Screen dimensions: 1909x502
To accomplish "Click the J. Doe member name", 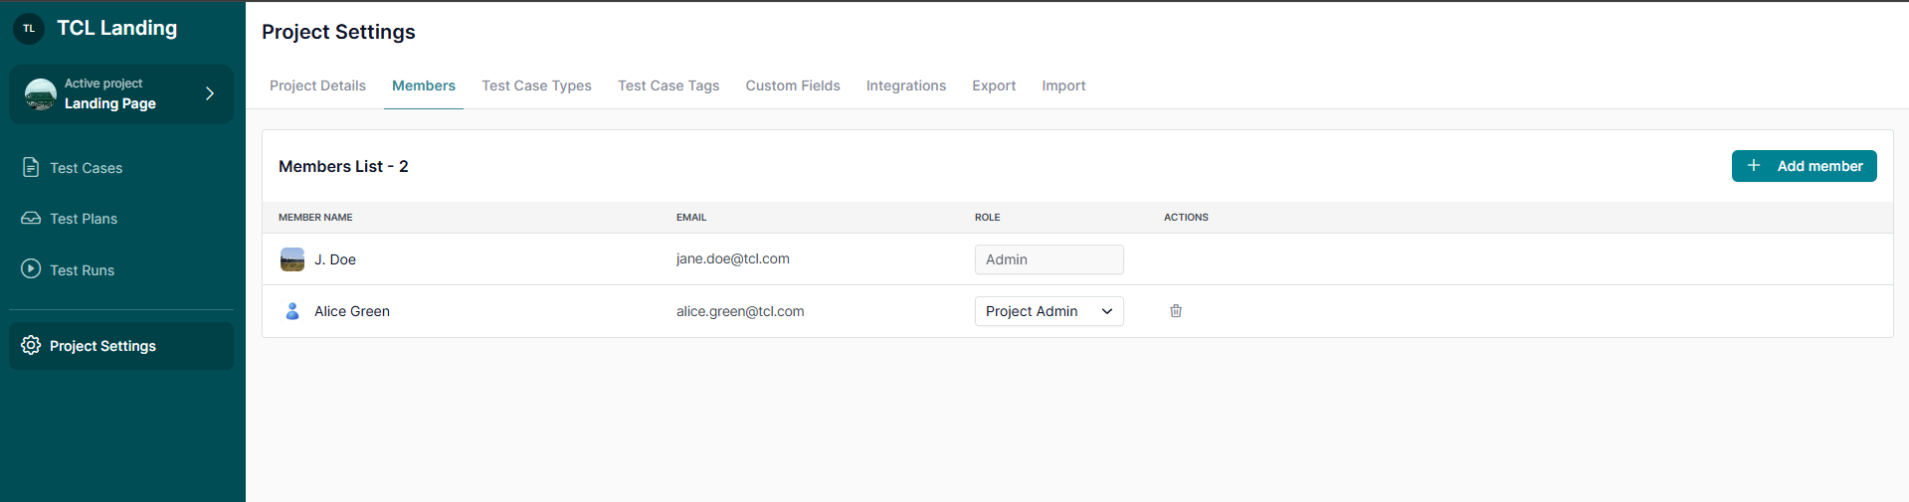I will 335,259.
